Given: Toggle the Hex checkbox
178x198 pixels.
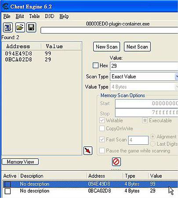Looking at the screenshot, I should click(x=95, y=66).
